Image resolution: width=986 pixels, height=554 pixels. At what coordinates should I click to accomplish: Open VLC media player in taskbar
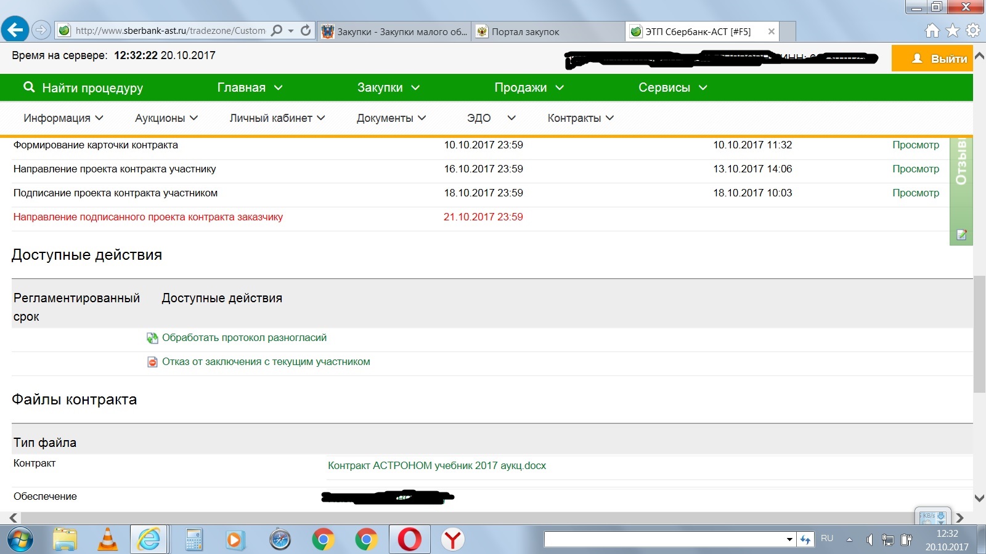(108, 540)
